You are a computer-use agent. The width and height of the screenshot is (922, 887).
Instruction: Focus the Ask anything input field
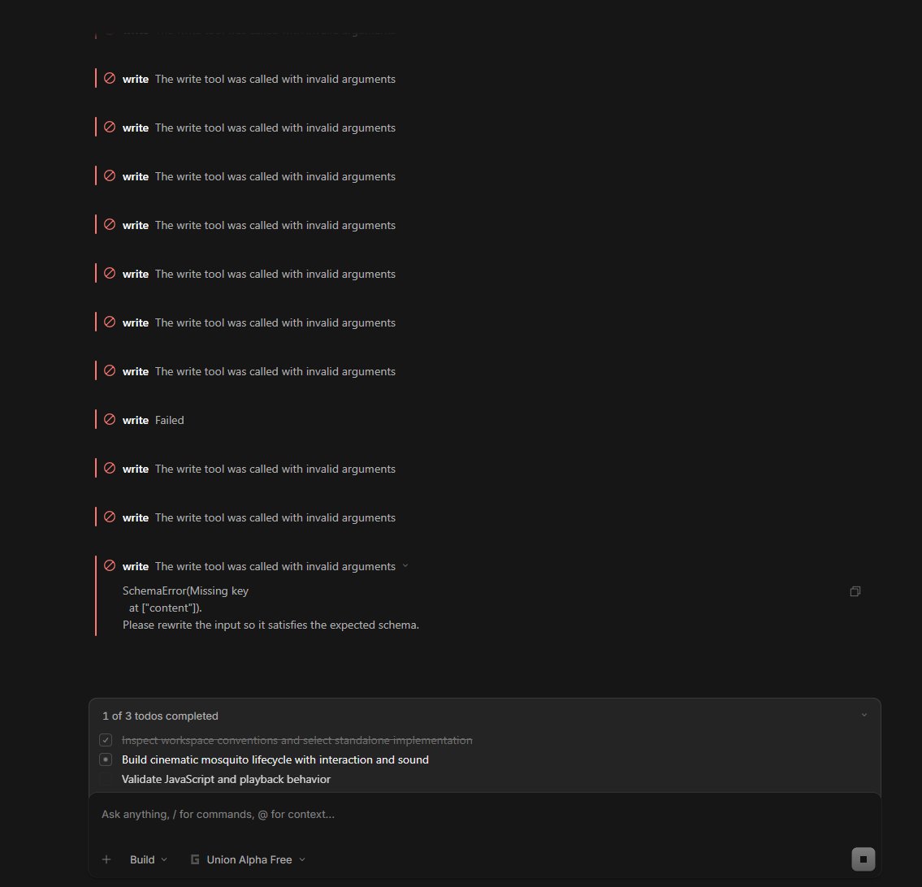coord(484,814)
